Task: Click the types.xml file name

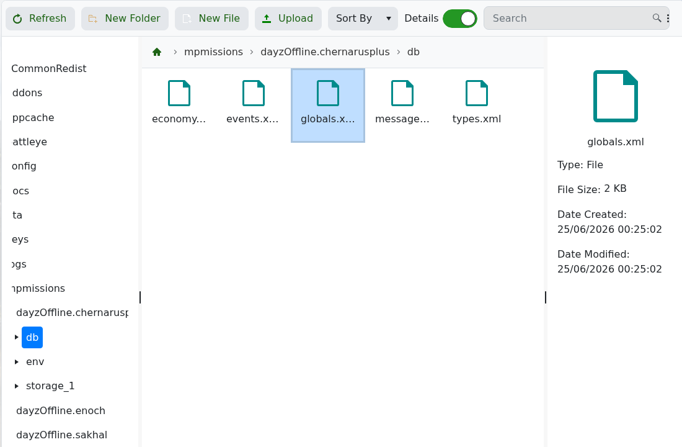Action: 477,119
